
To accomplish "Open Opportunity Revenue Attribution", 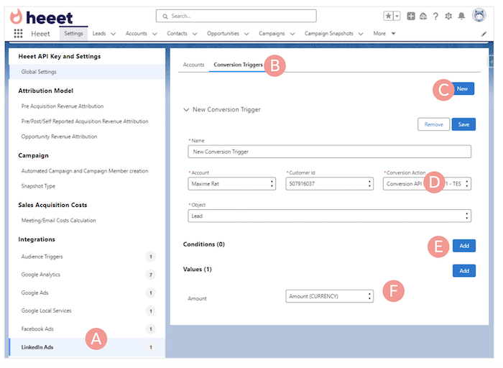I will (x=59, y=137).
